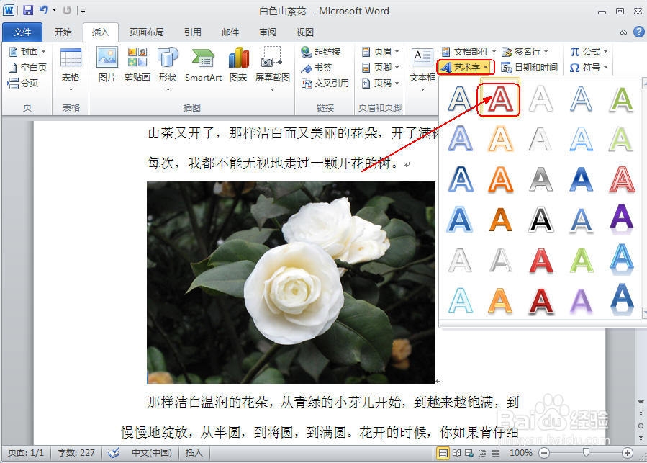Screen dimensions: 647x463
Task: Open the 表格 table dropdown
Action: [x=71, y=71]
